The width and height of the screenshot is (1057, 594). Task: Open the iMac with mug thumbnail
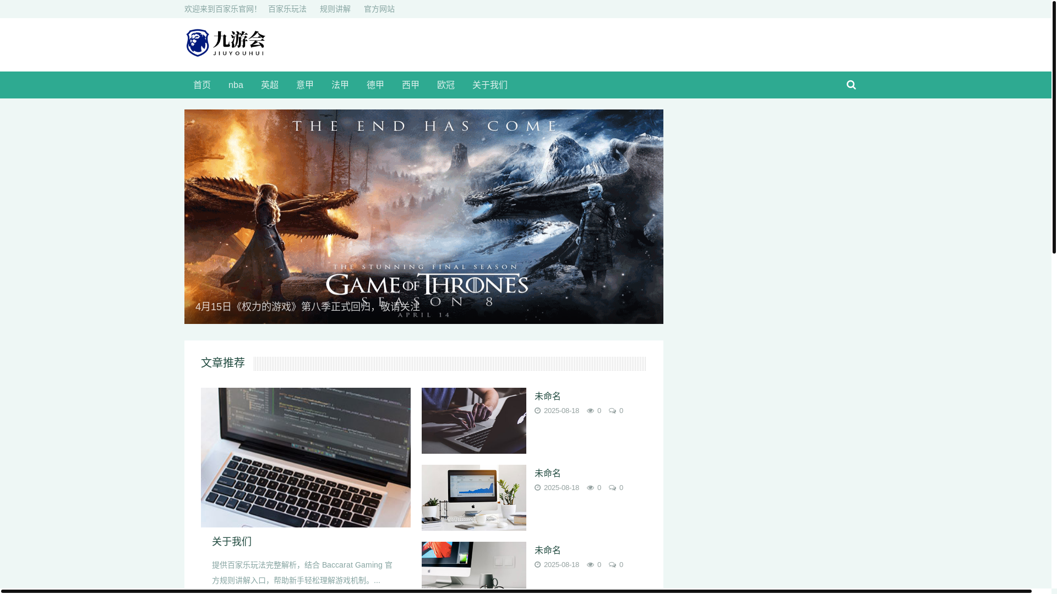474,565
